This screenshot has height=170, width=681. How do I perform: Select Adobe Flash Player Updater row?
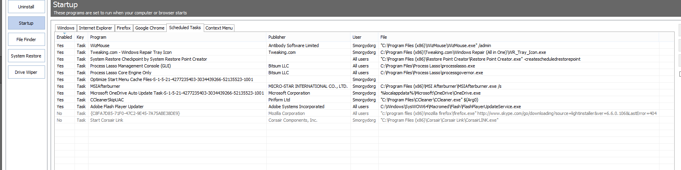click(x=117, y=107)
